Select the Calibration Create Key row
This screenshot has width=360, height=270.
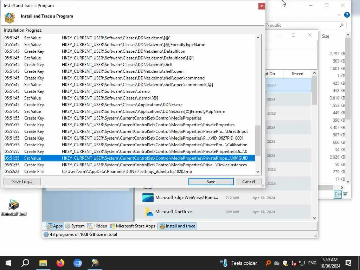pyautogui.click(x=129, y=145)
